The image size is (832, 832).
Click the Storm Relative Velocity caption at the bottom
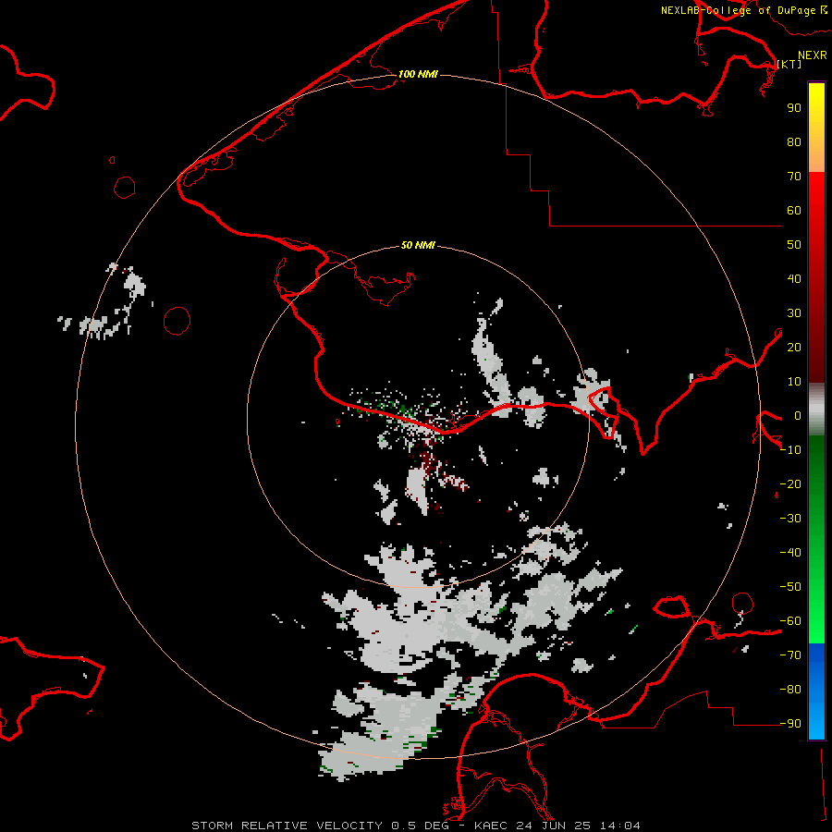(x=415, y=826)
